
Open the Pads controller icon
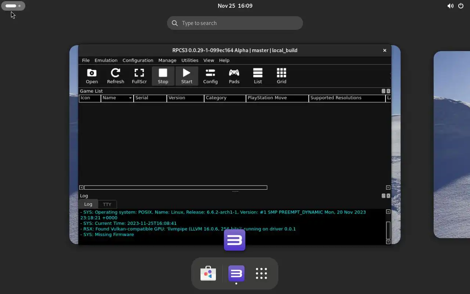pyautogui.click(x=234, y=76)
